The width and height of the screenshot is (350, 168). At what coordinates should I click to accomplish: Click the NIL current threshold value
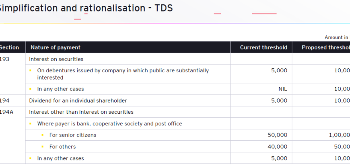click(x=282, y=89)
